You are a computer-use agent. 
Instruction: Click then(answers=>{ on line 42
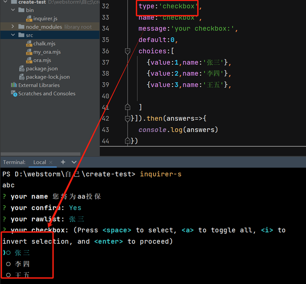pyautogui.click(x=176, y=118)
